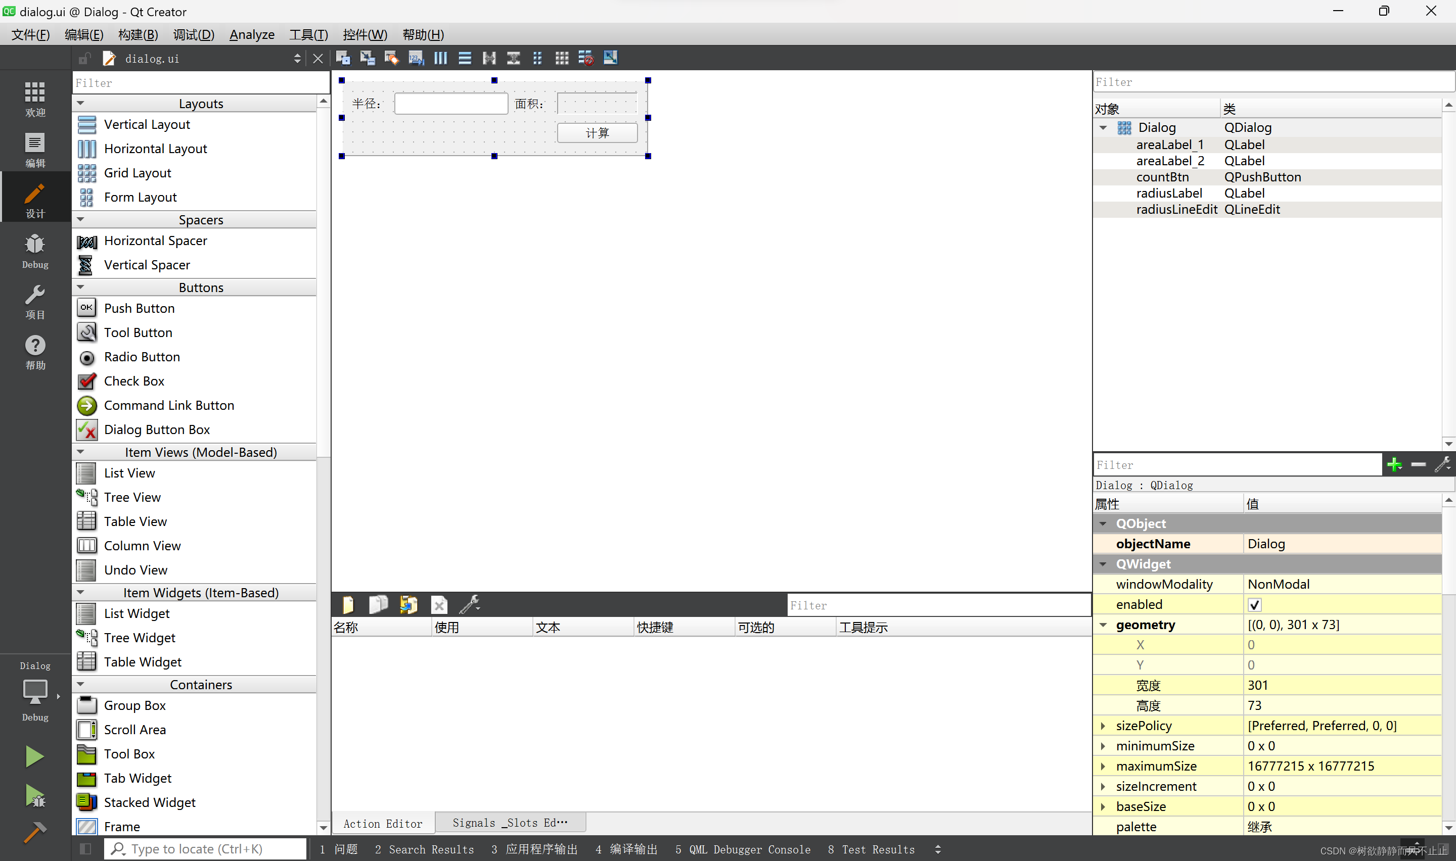The image size is (1456, 861).
Task: Click New action icon in Action Editor
Action: pos(348,605)
